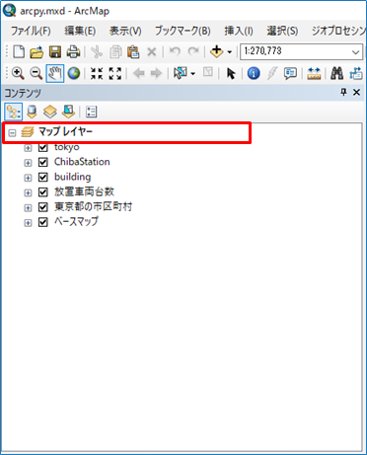This screenshot has width=367, height=455.
Task: Select the Select Features tool
Action: (x=180, y=73)
